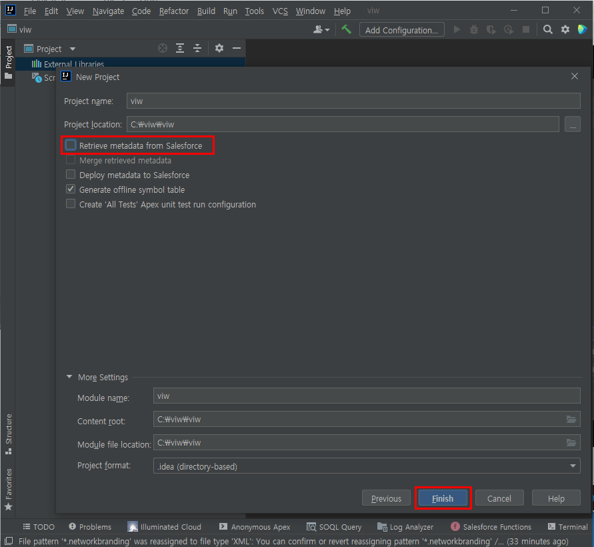Open the Help menu
594x547 pixels.
tap(342, 11)
